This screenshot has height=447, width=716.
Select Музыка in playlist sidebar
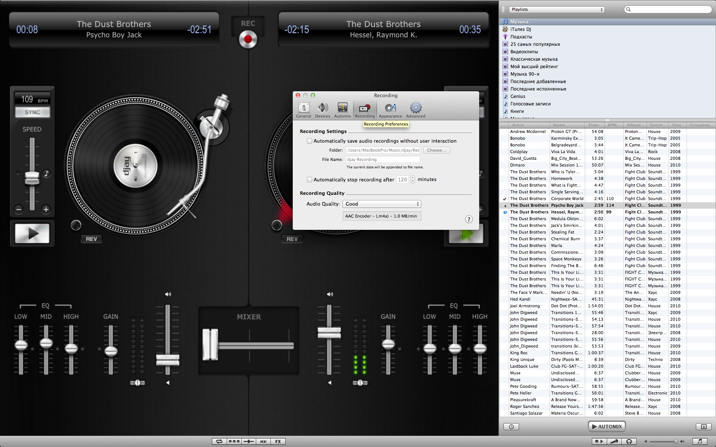(x=607, y=22)
